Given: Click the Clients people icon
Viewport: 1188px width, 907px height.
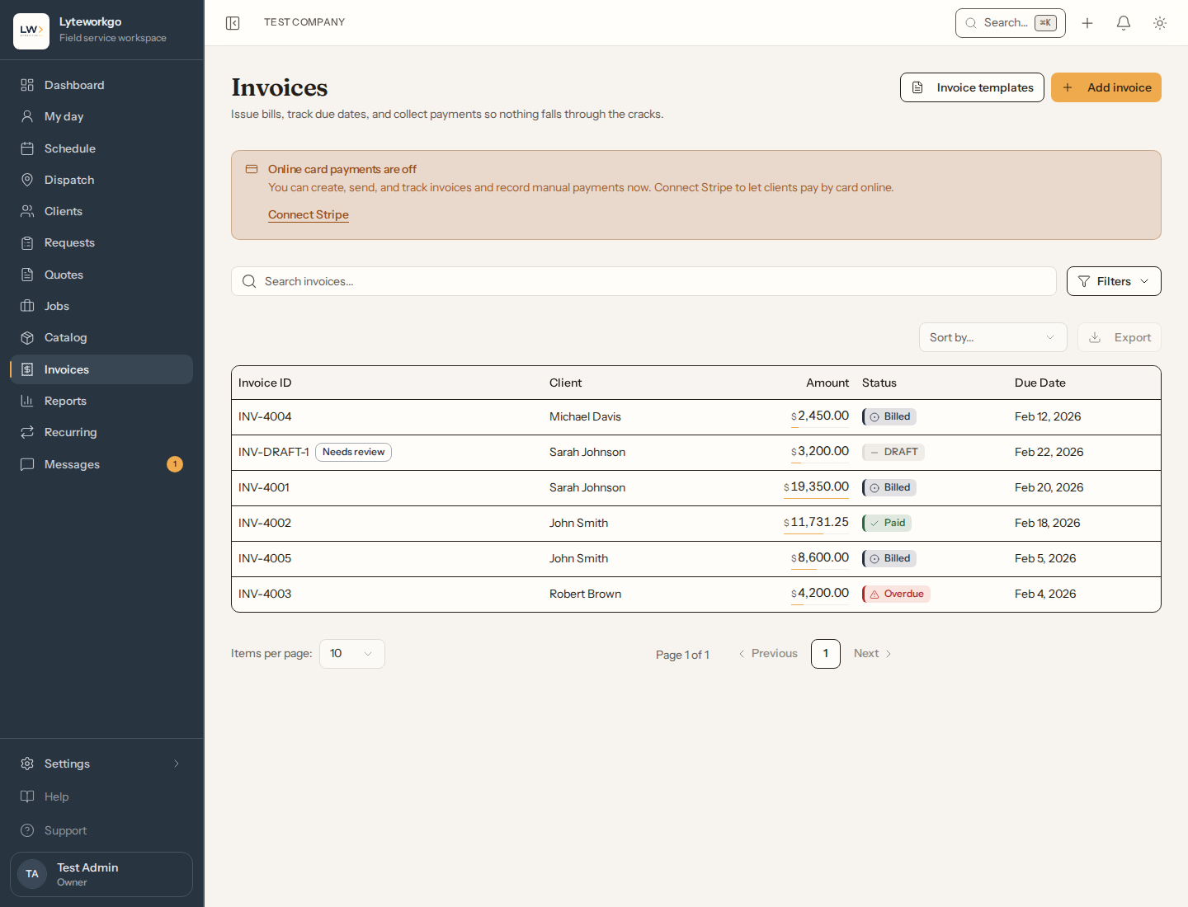Looking at the screenshot, I should pos(27,211).
